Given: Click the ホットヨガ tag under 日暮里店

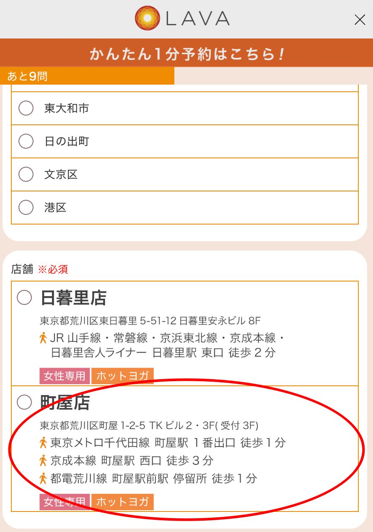Looking at the screenshot, I should point(122,376).
